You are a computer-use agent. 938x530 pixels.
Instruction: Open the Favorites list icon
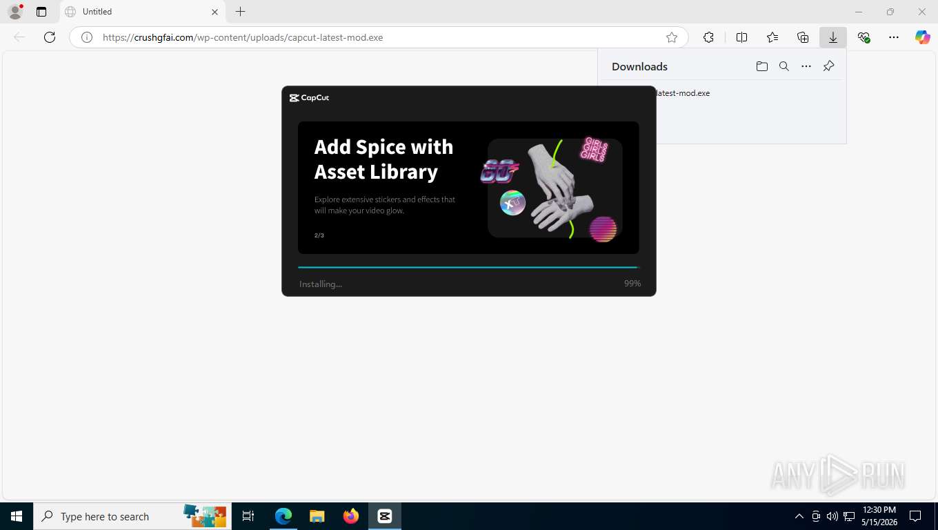pyautogui.click(x=772, y=37)
